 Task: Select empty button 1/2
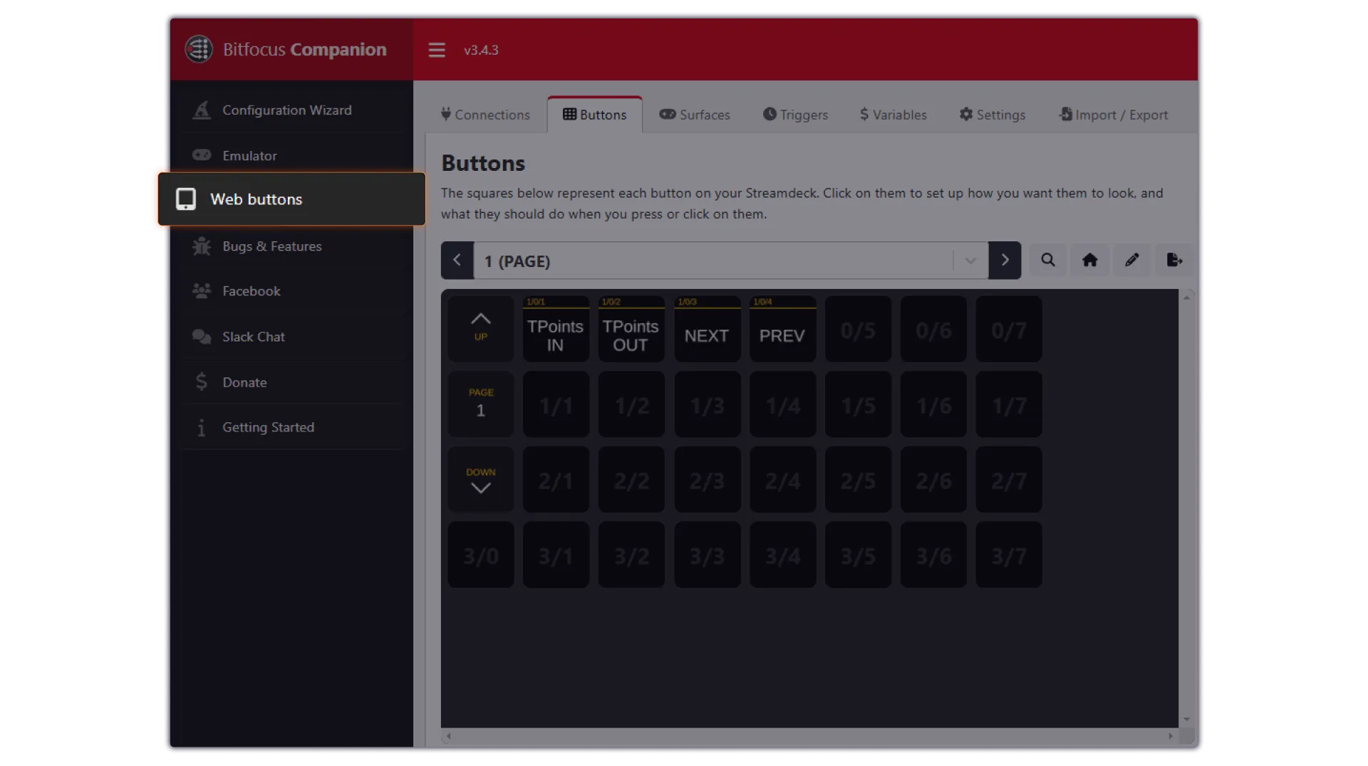point(631,404)
